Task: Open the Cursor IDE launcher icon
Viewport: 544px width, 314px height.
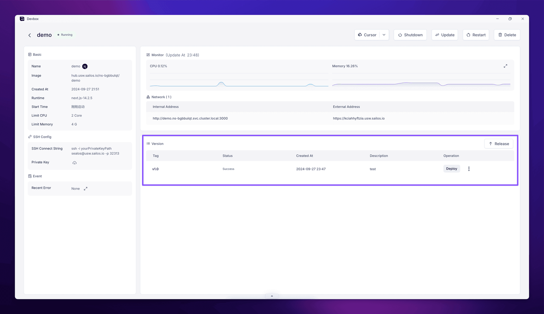Action: 360,35
